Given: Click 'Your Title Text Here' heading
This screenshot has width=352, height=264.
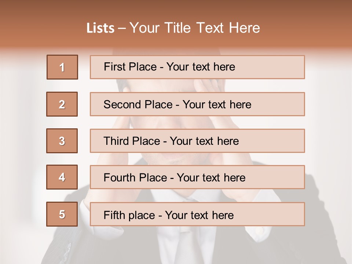Looking at the screenshot, I should point(195,28).
